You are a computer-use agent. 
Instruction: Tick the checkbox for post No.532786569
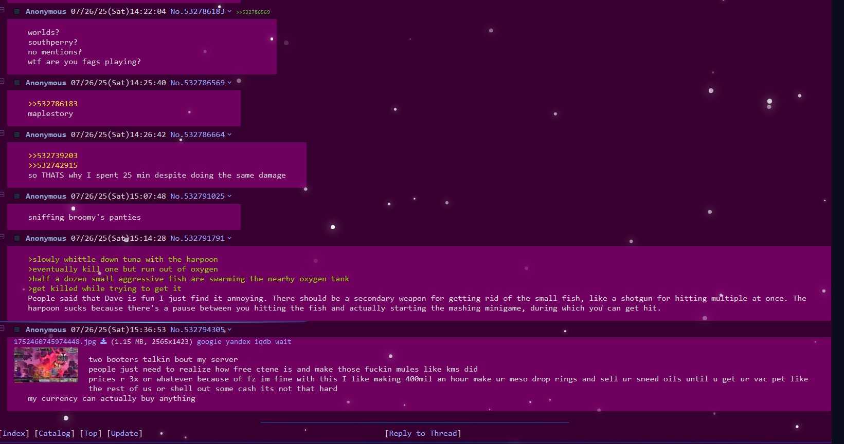click(x=17, y=83)
